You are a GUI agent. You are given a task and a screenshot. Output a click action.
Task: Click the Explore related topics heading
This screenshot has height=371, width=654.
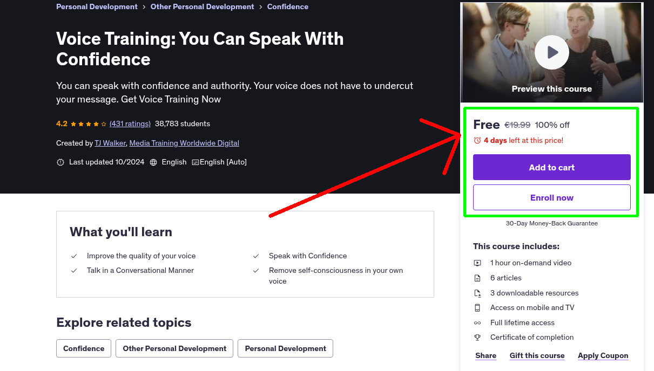click(x=124, y=322)
